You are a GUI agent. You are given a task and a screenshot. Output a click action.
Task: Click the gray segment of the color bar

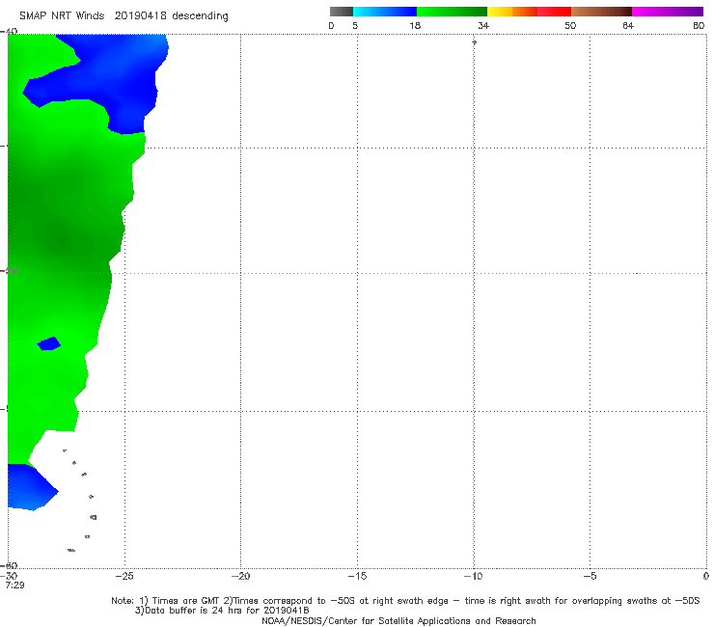(x=342, y=12)
